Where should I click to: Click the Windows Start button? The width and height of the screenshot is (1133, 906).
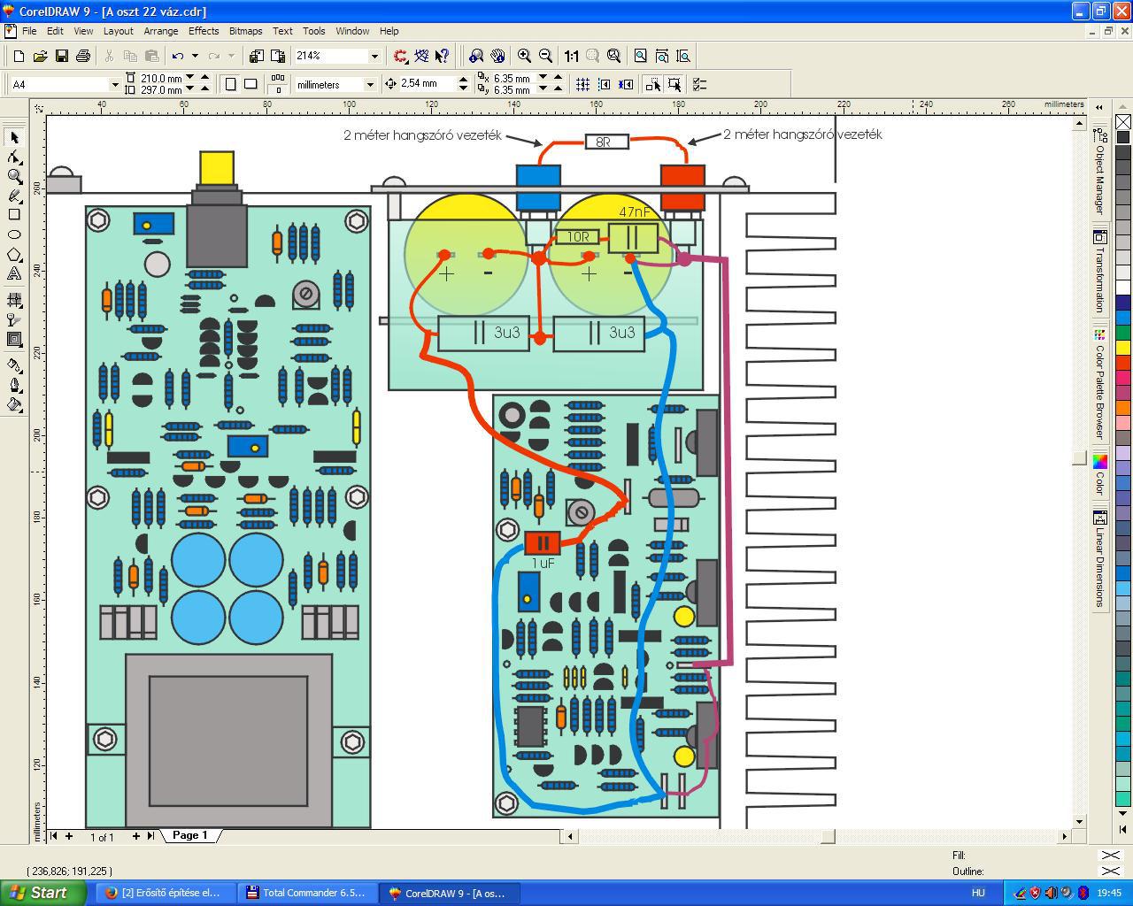pos(42,893)
